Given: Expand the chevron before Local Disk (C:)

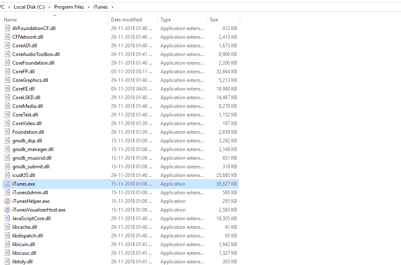Looking at the screenshot, I should 9,7.
